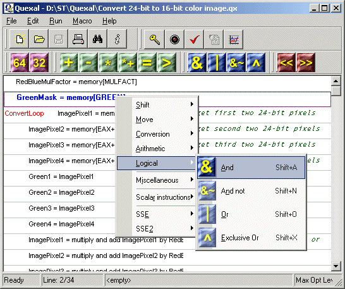The height and width of the screenshot is (289, 345).
Task: Maximize the Quexal window
Action: tap(325, 8)
